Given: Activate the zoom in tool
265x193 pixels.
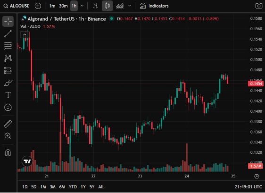Looking at the screenshot, I should tap(8, 136).
